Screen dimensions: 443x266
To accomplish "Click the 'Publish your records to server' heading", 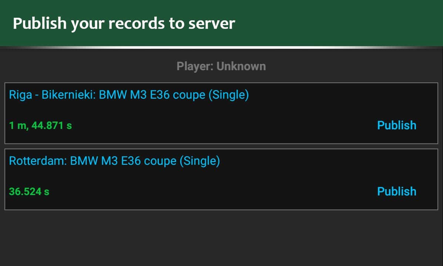I will [x=124, y=23].
